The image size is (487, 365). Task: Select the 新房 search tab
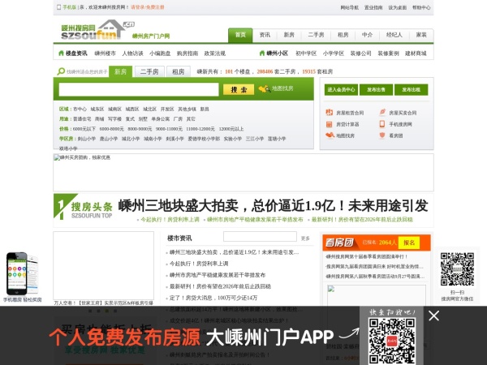point(120,71)
